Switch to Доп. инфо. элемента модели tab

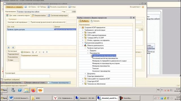[18, 15]
